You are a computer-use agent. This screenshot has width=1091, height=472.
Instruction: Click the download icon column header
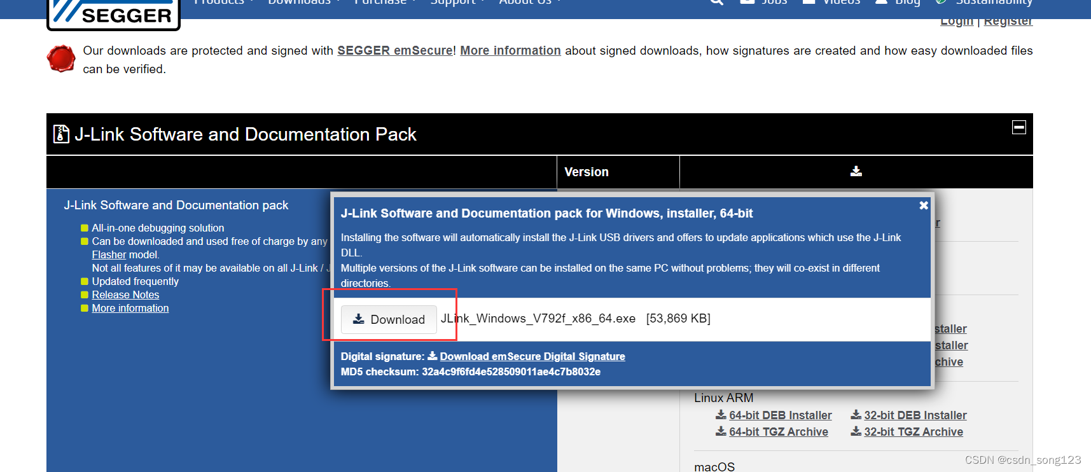tap(856, 172)
